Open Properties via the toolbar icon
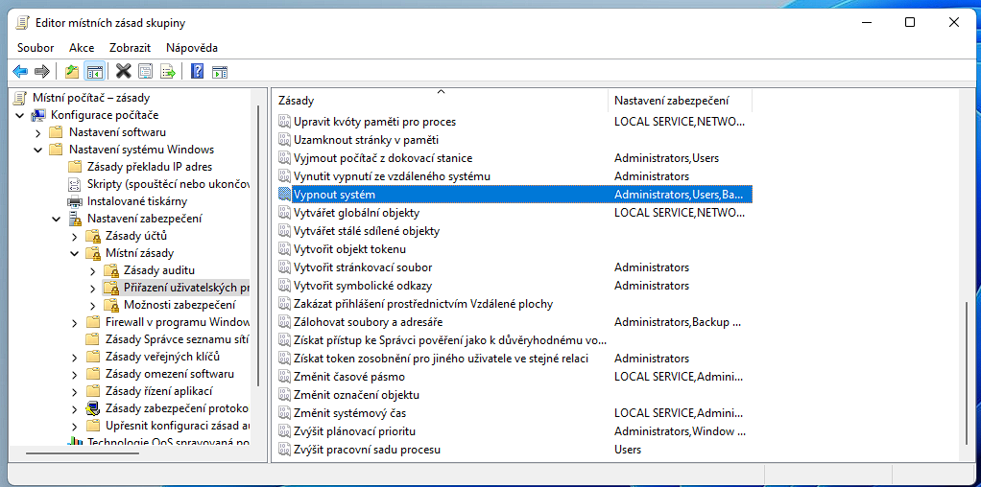The image size is (981, 487). pos(145,71)
